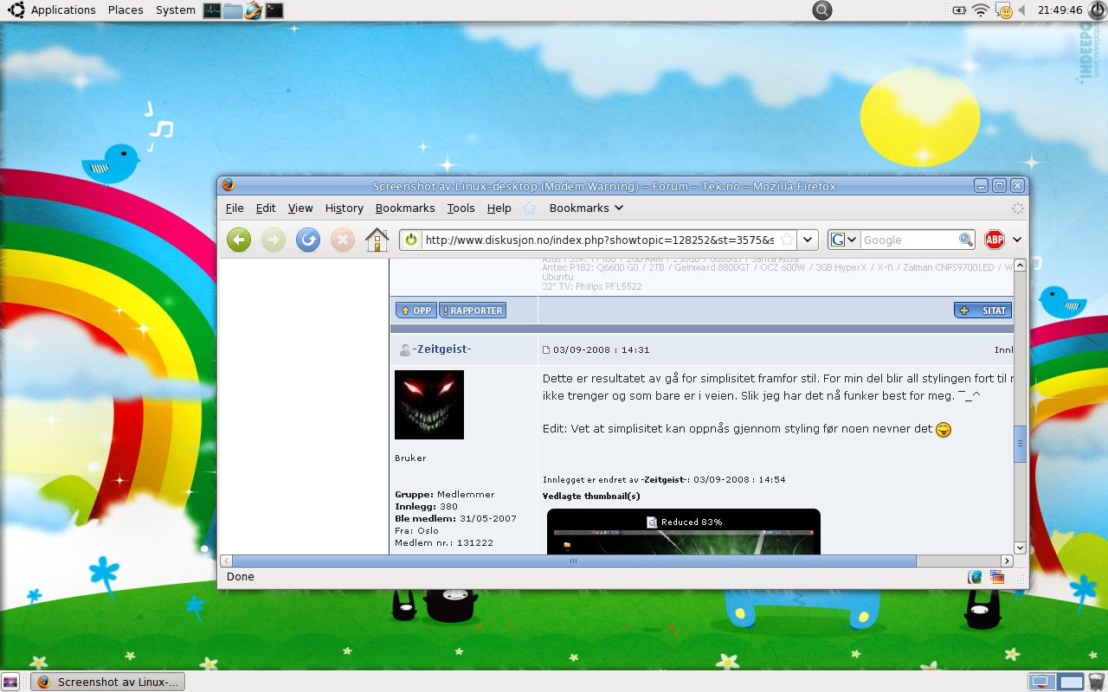This screenshot has width=1108, height=692.
Task: Click the flags translation icon in the status bar
Action: point(997,577)
